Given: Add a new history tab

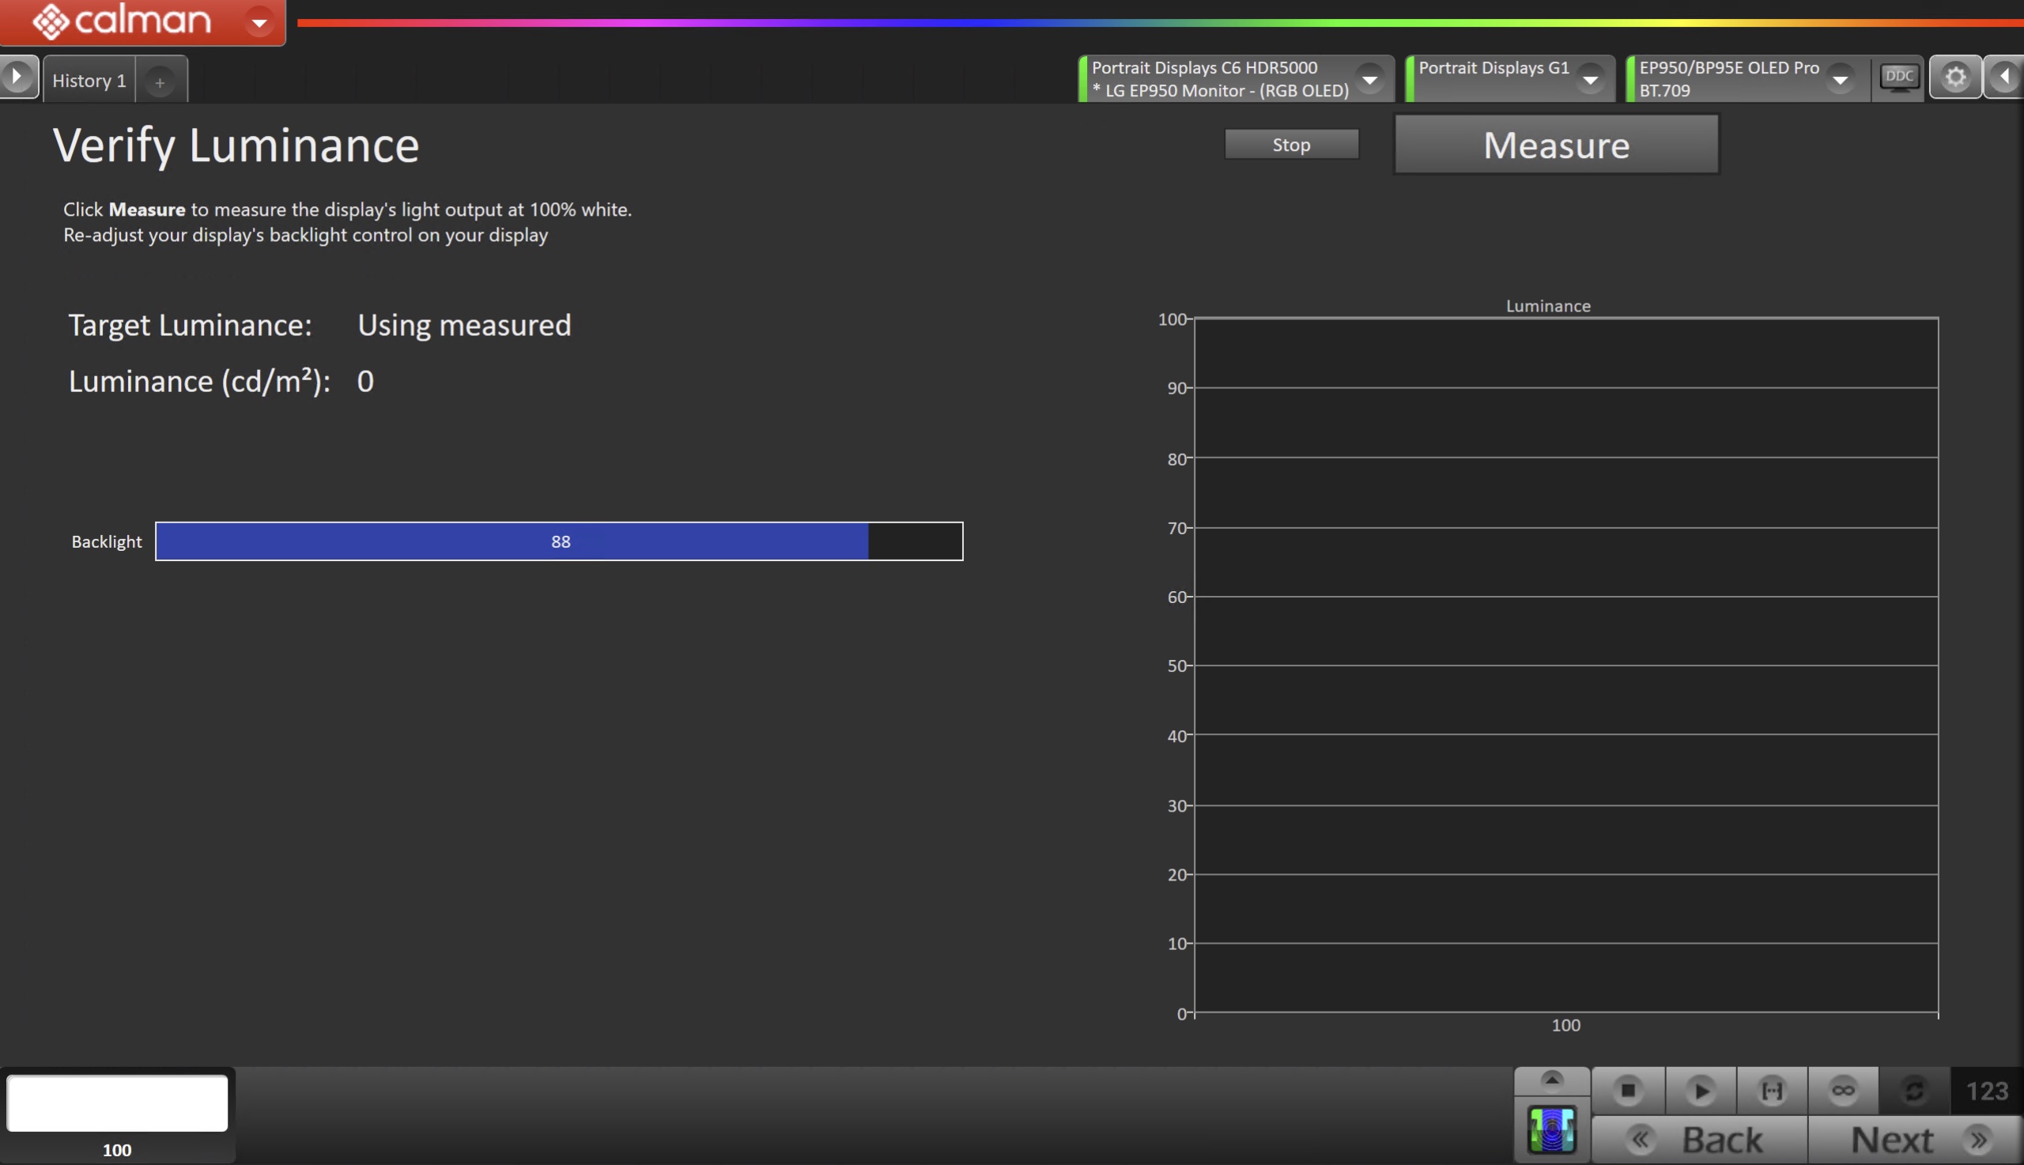Looking at the screenshot, I should point(160,82).
